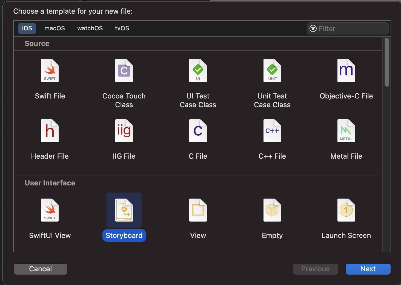Select the Unit Test Case Class icon

(272, 71)
